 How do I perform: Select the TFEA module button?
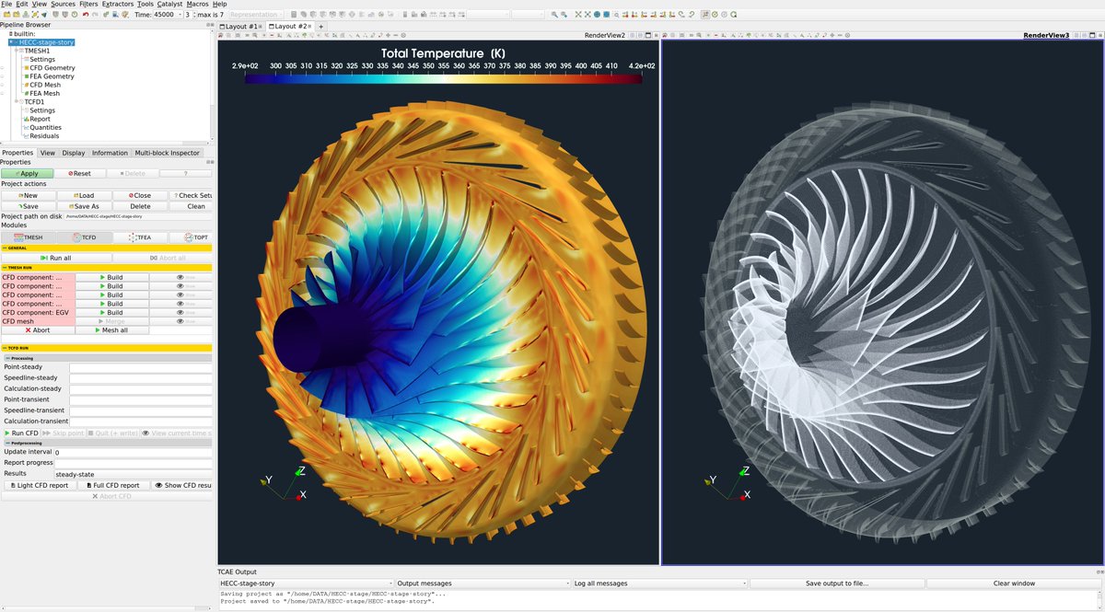tap(139, 237)
